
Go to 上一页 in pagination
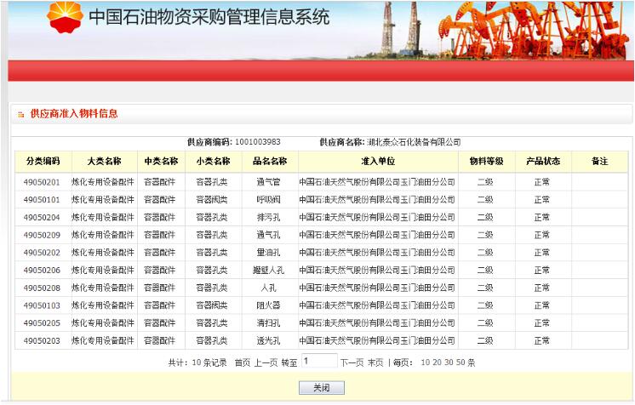(266, 362)
